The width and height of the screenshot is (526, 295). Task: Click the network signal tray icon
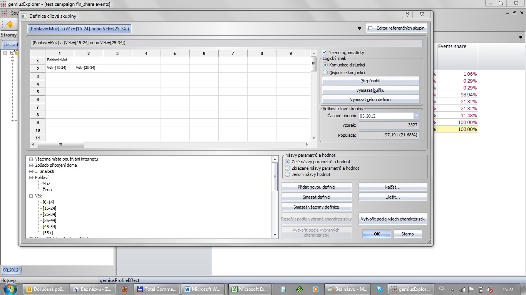[462, 289]
